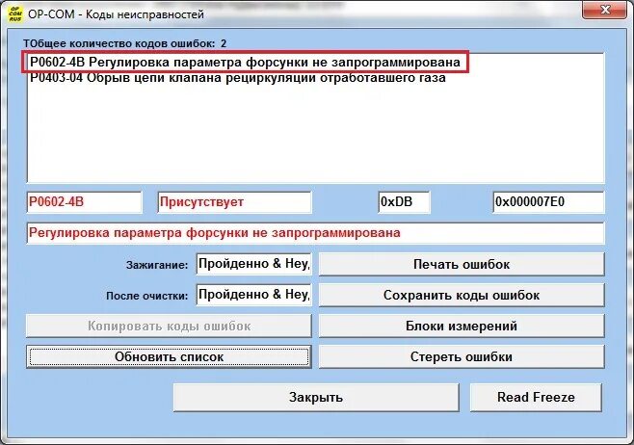Click the Зажигание status field
This screenshot has width=634, height=445.
click(x=254, y=264)
